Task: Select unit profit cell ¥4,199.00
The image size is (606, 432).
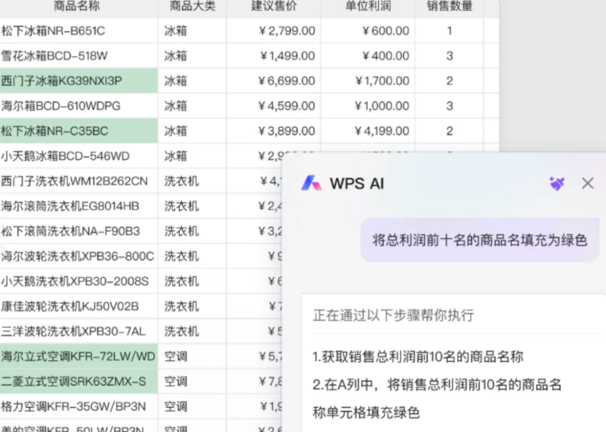Action: point(368,131)
